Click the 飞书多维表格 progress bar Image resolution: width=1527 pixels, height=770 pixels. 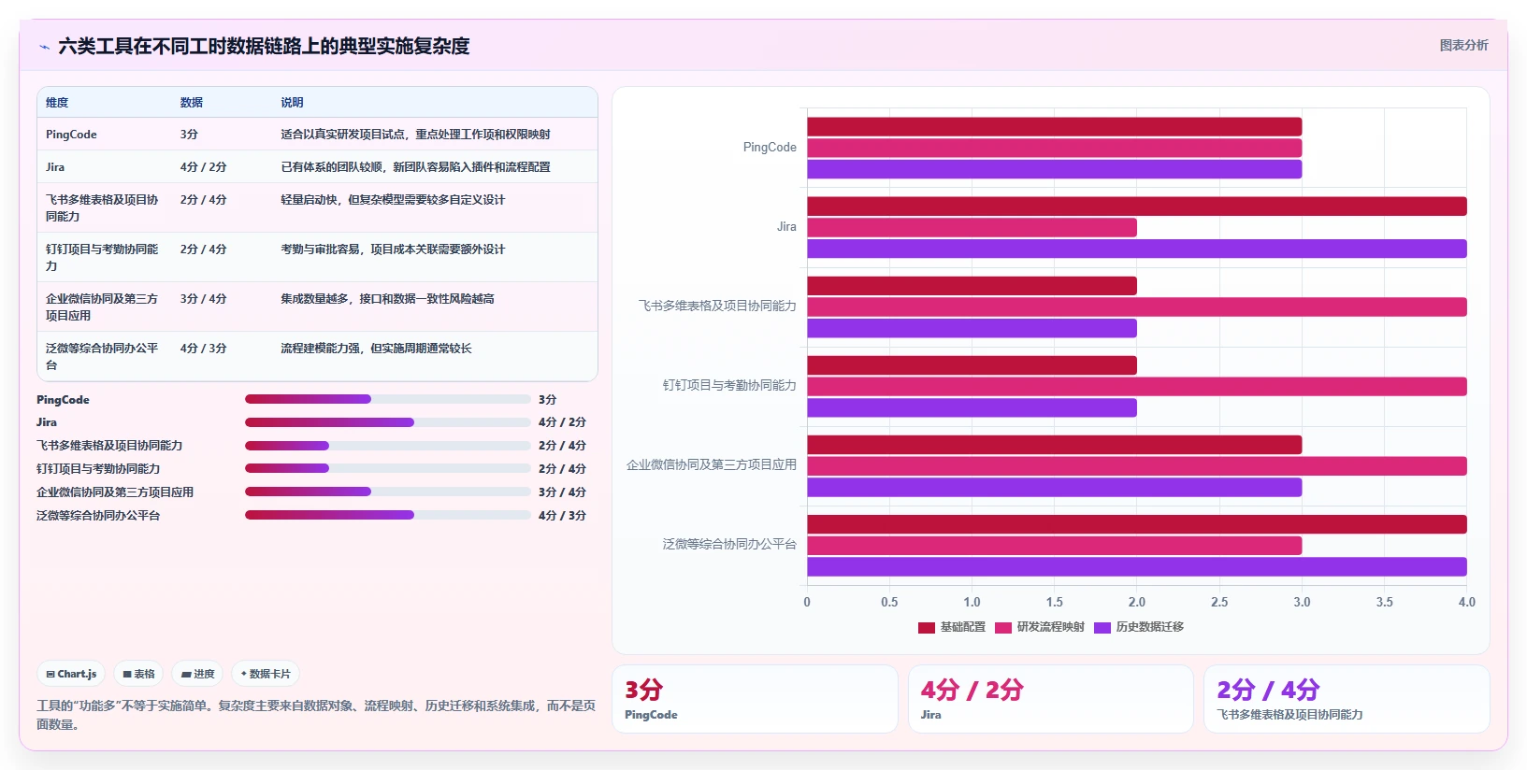point(387,446)
